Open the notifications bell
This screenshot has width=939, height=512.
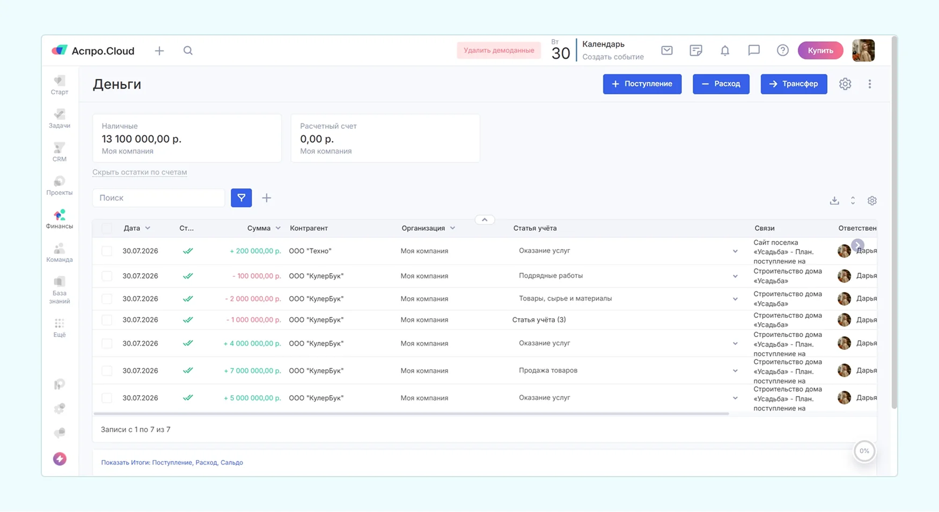(725, 50)
